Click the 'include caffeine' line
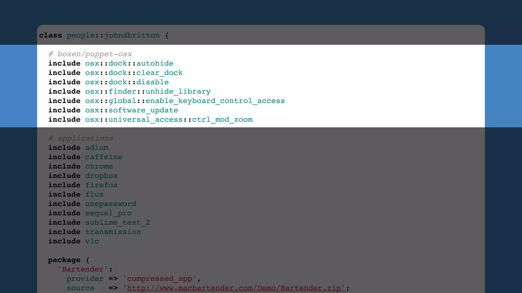The width and height of the screenshot is (522, 293). tap(85, 157)
